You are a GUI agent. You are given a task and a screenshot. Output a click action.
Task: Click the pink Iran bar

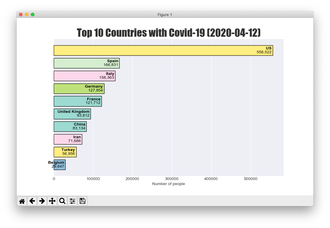coord(68,139)
